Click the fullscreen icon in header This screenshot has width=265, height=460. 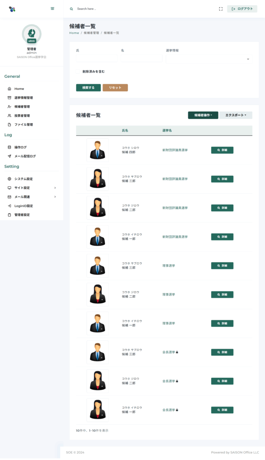[221, 9]
